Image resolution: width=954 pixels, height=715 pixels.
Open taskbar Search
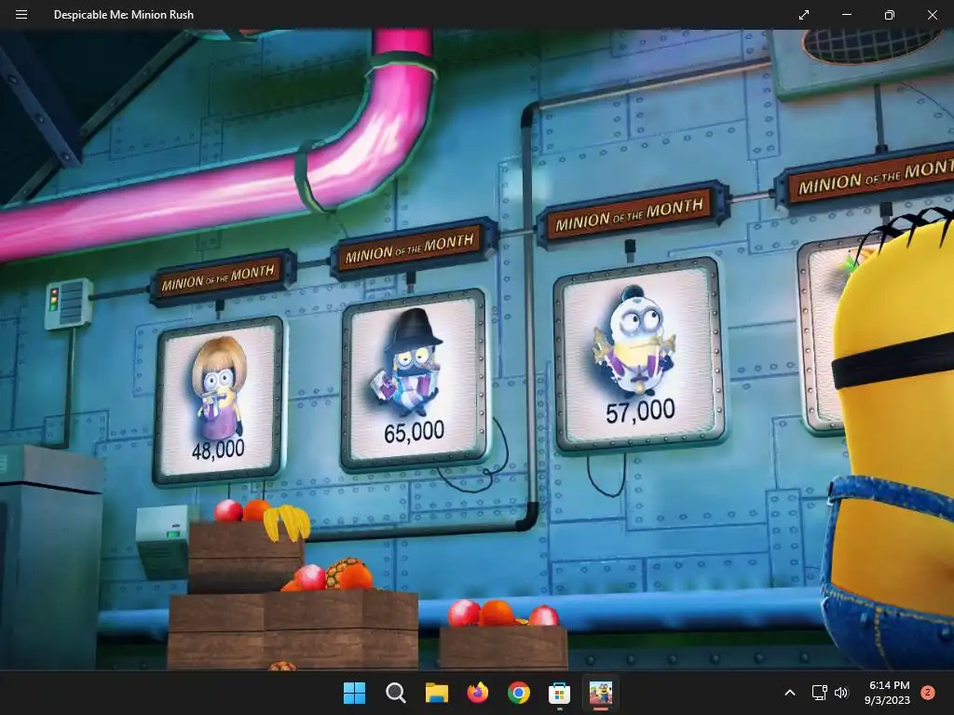click(x=395, y=693)
